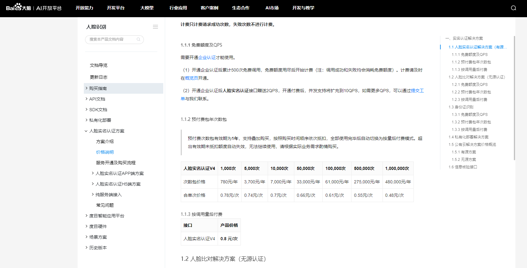The height and width of the screenshot is (268, 527).
Task: Expand the API文档 section chevron
Action: (x=87, y=99)
